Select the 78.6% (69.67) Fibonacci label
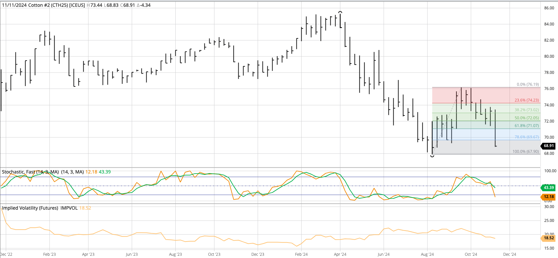The image size is (558, 258). coord(526,137)
